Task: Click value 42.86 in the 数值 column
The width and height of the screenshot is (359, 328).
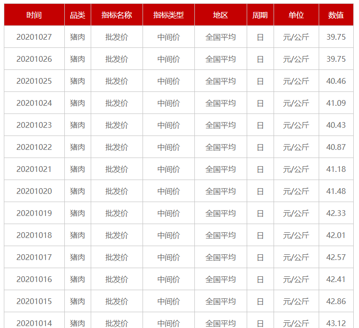Action: click(336, 302)
